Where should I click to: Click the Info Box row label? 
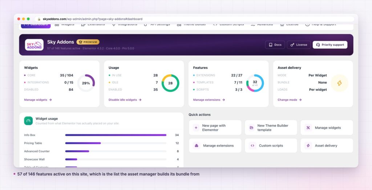pos(30,135)
